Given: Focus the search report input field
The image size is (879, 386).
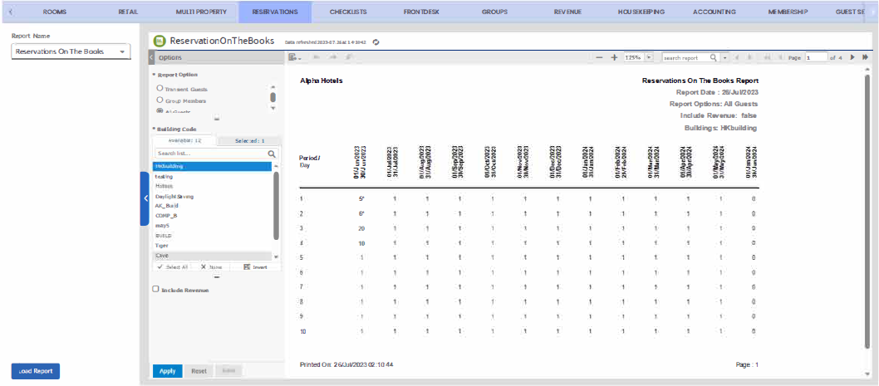Looking at the screenshot, I should [685, 57].
